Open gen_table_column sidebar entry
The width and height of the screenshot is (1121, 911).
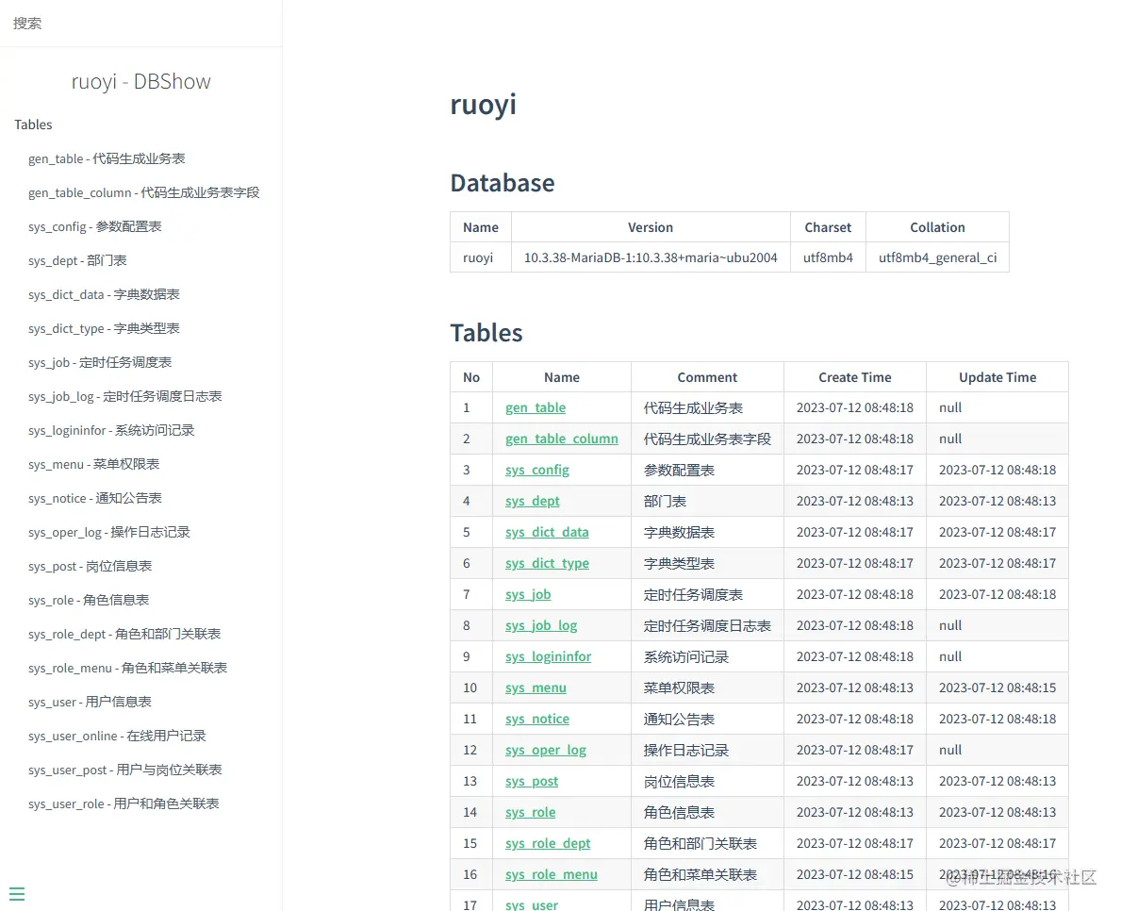coord(143,193)
